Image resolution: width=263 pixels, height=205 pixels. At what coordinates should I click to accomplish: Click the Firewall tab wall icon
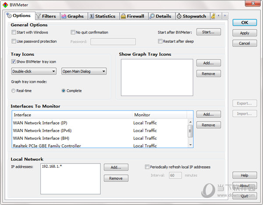[124, 16]
